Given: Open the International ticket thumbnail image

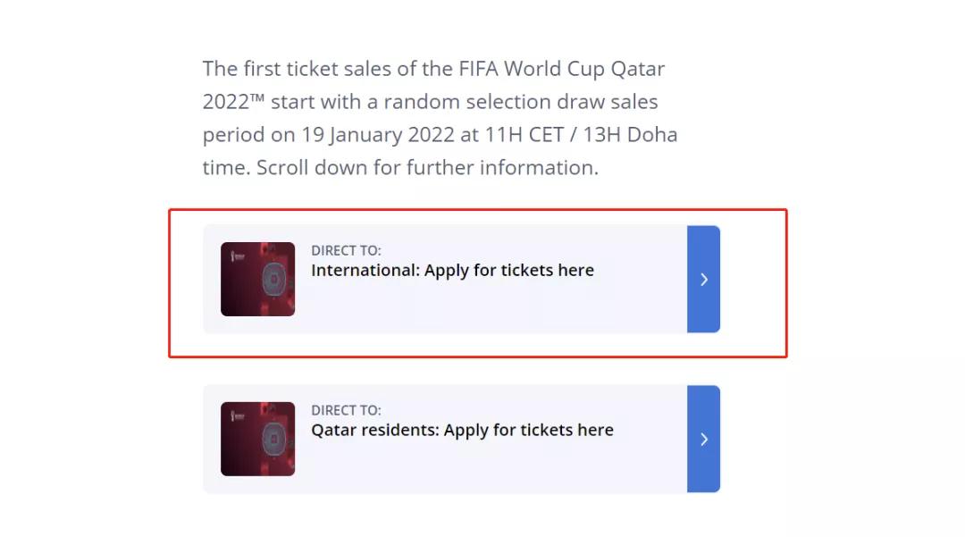Looking at the screenshot, I should (x=257, y=279).
